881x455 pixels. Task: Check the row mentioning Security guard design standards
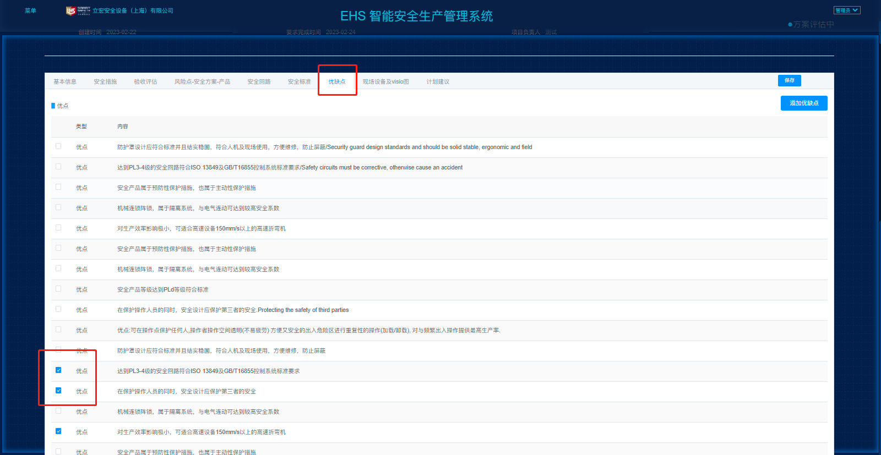(x=58, y=146)
